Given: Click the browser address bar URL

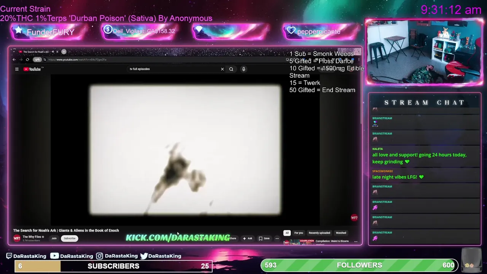Looking at the screenshot, I should click(77, 60).
